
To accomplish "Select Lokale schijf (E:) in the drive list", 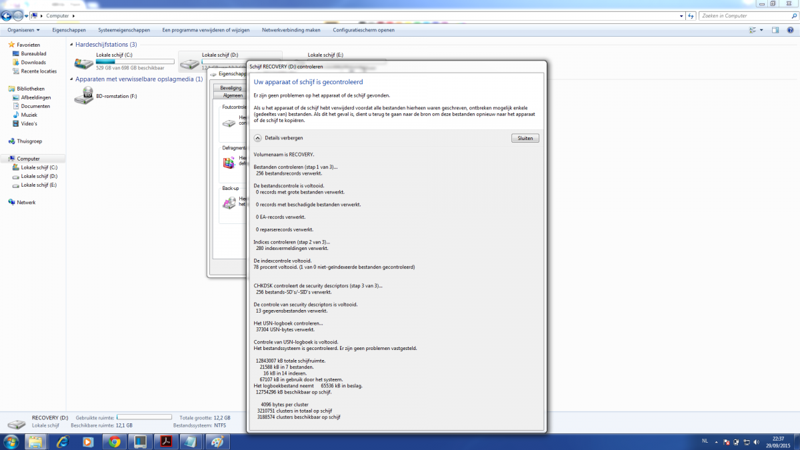I will tap(325, 55).
